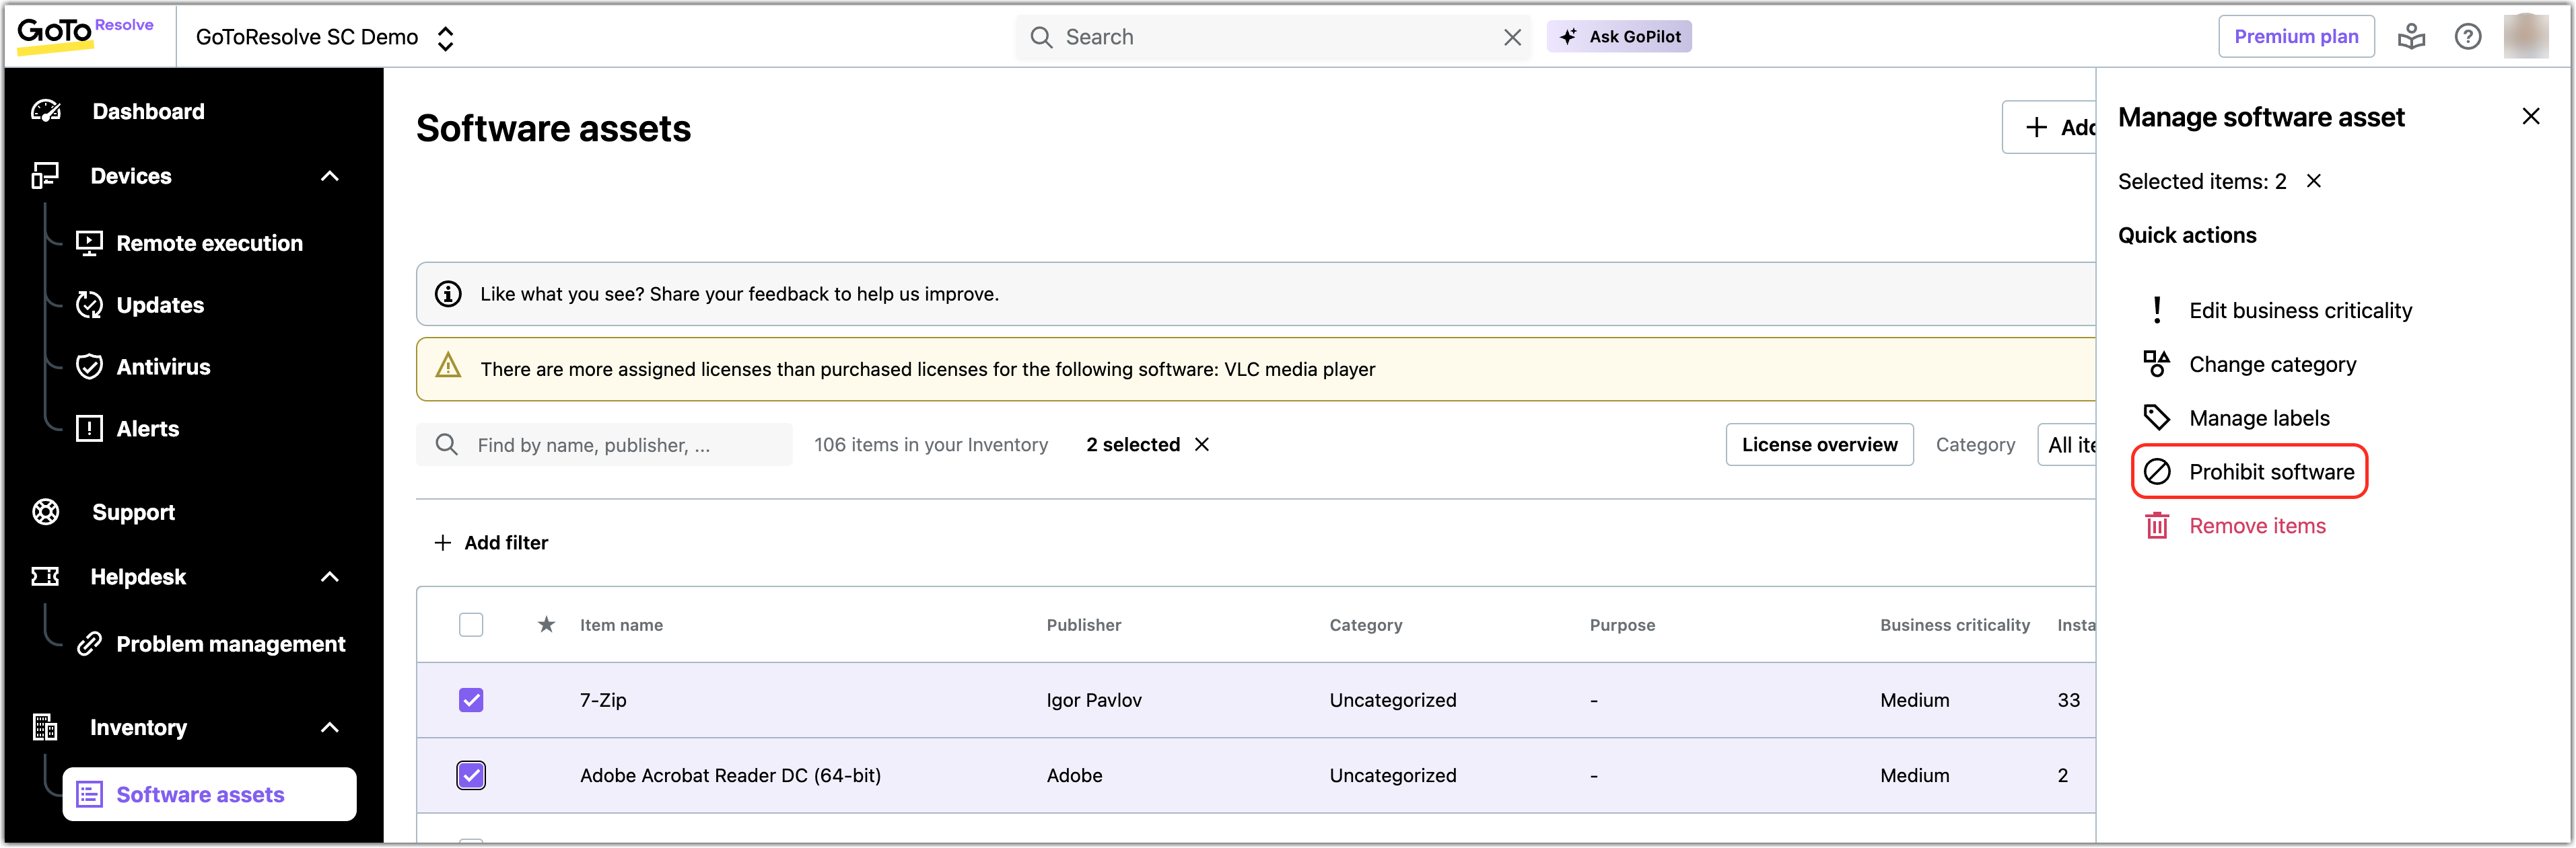
Task: Click the top bar search magnifier icon
Action: [x=1041, y=37]
